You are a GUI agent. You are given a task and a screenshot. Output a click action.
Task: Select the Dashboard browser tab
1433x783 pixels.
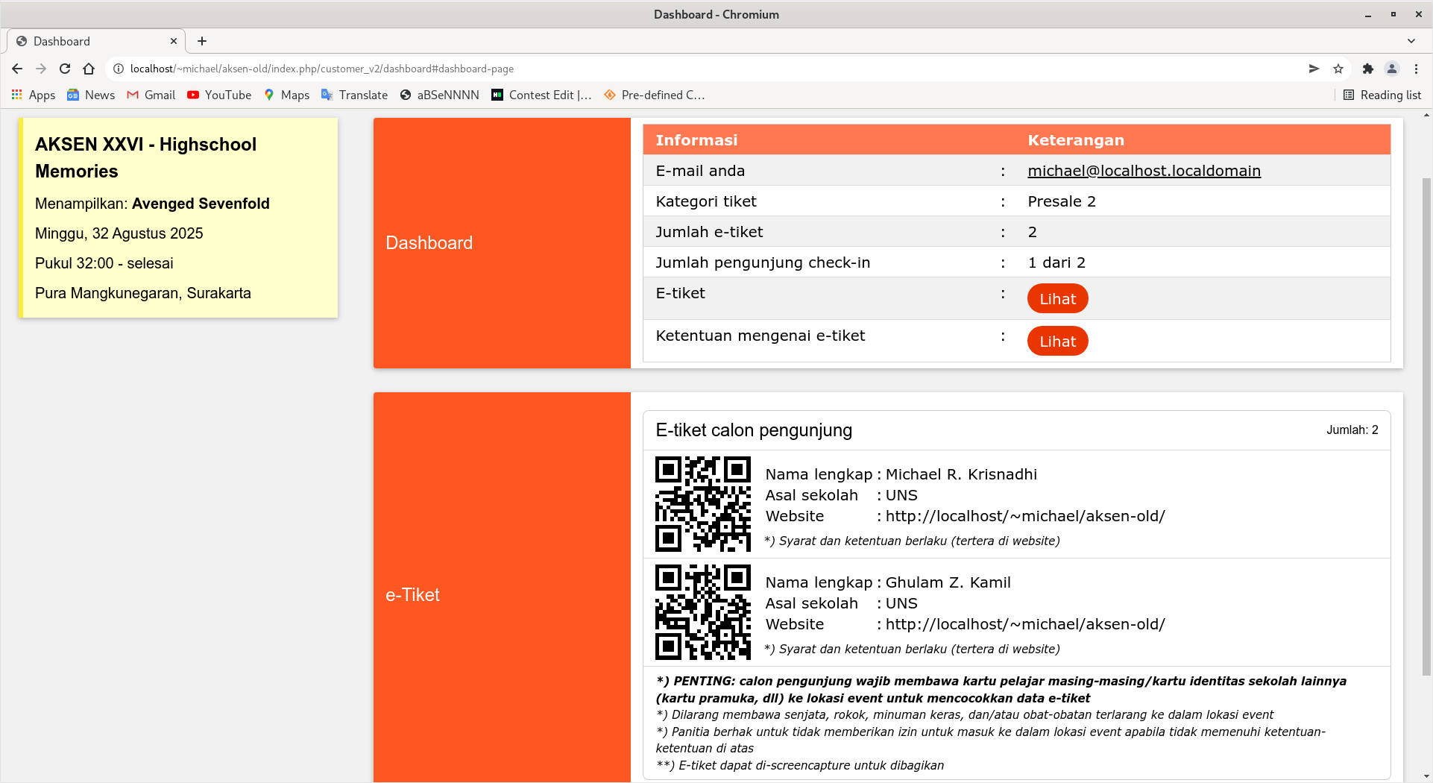[x=89, y=41]
